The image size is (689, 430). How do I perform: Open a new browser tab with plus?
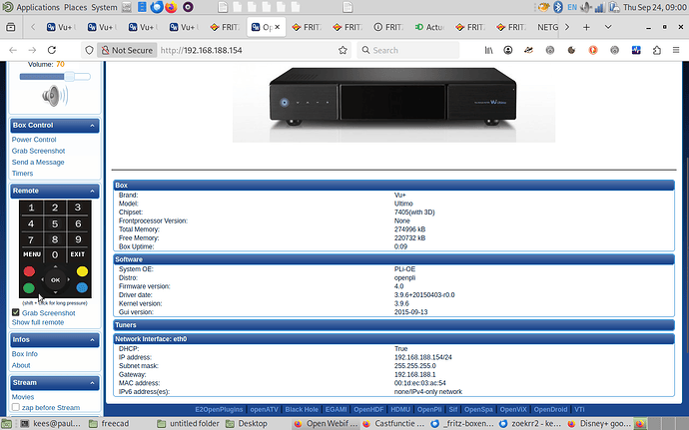click(x=586, y=27)
